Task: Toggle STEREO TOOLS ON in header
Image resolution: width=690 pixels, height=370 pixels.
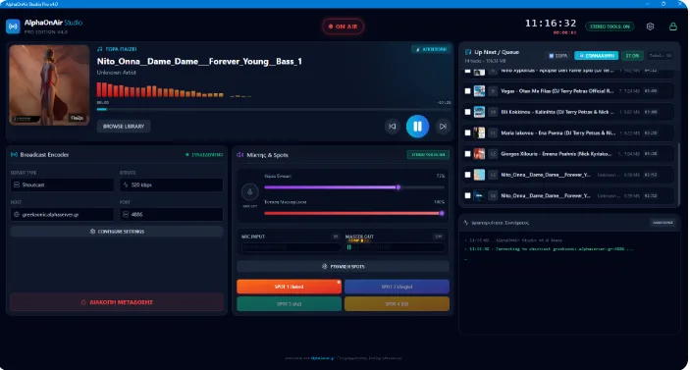Action: (610, 26)
